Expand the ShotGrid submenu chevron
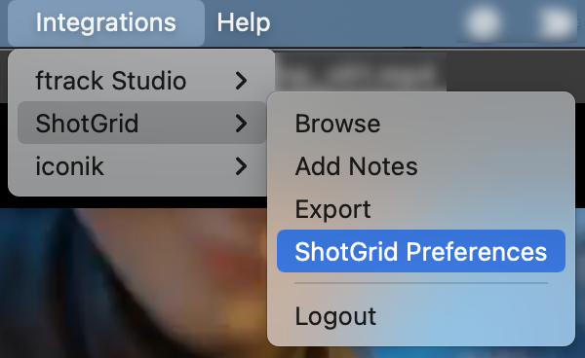 (242, 124)
